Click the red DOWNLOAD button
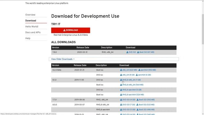Viewport: 204px width, 115px height. (71, 30)
